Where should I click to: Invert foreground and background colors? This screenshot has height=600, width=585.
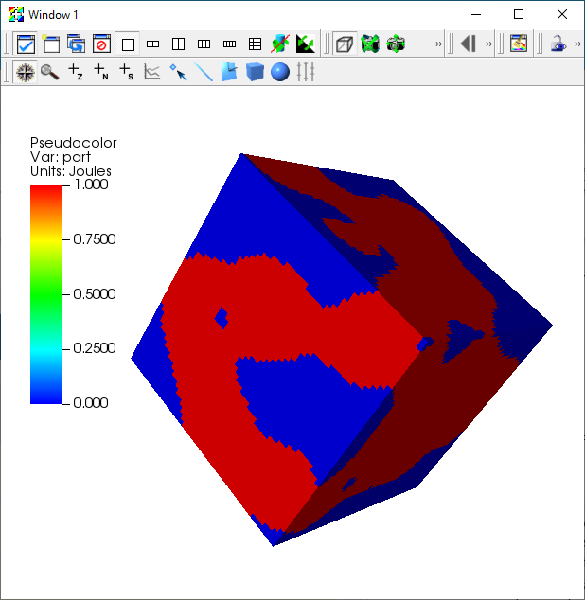click(x=306, y=44)
